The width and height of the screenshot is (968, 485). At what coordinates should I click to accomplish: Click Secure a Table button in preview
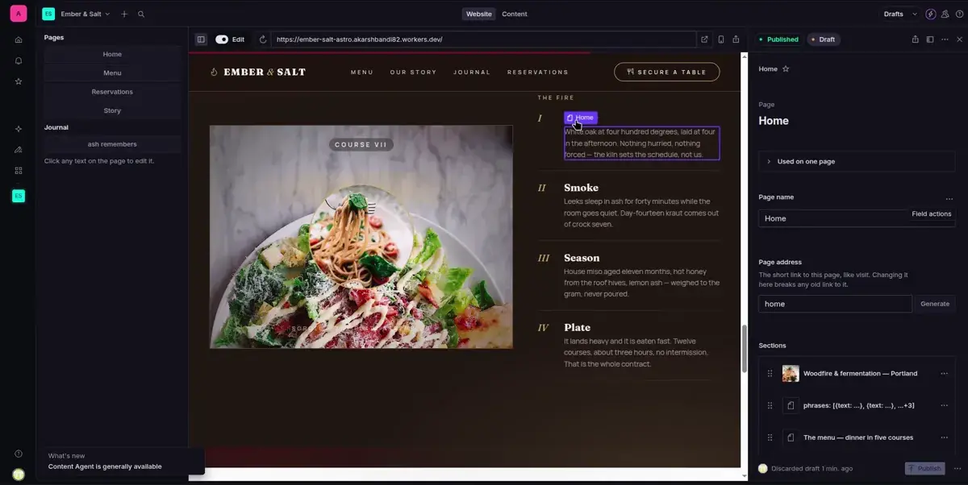[666, 72]
